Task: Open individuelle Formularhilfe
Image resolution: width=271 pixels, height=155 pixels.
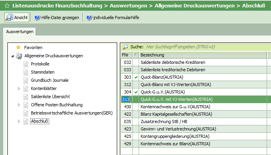Action: click(113, 18)
